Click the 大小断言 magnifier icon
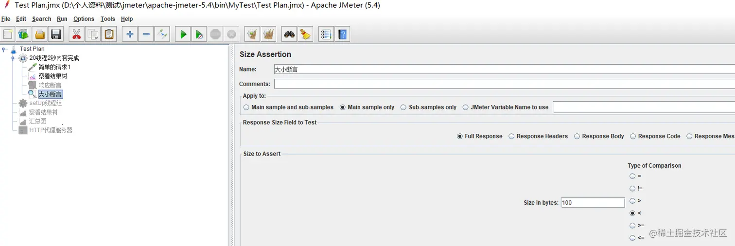735x246 pixels. (x=32, y=94)
